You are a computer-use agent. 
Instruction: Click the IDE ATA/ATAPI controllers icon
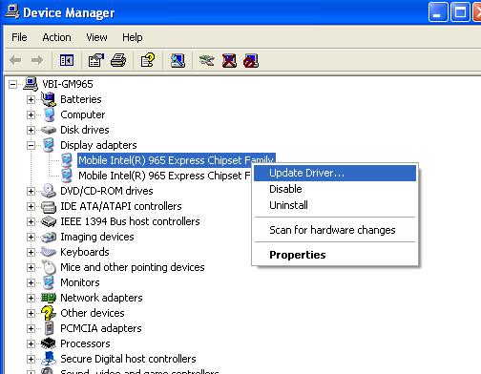[x=49, y=207]
